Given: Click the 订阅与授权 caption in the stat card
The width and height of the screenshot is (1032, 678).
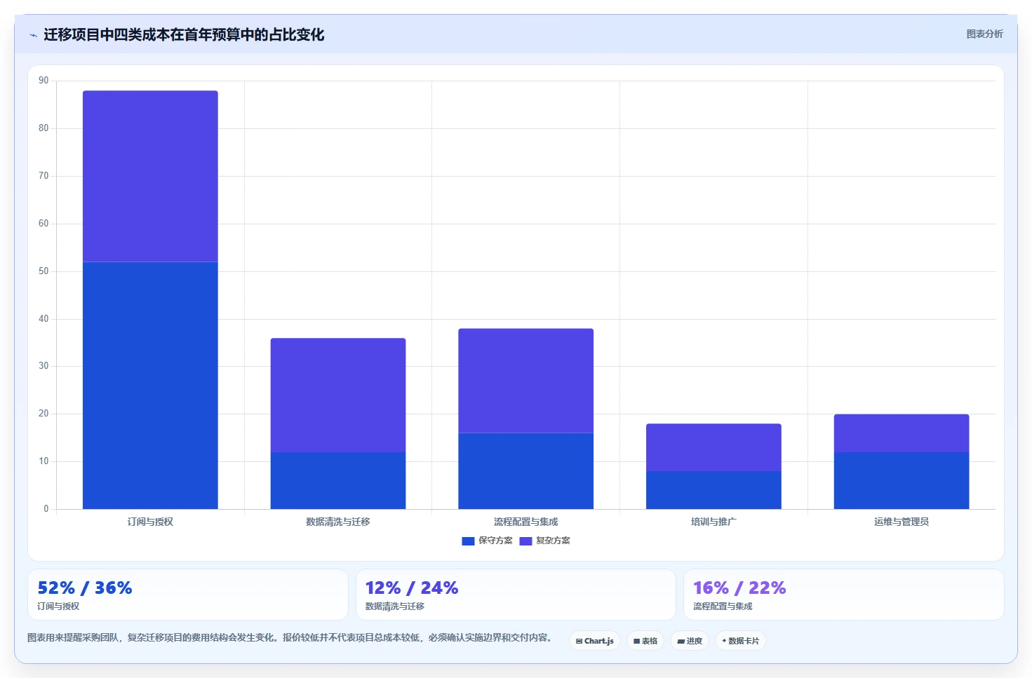Looking at the screenshot, I should [58, 606].
